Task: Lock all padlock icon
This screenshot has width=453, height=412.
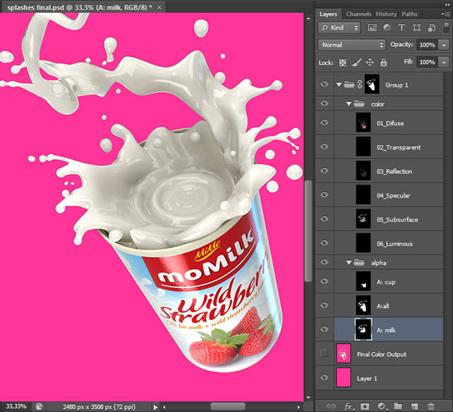Action: tap(384, 62)
